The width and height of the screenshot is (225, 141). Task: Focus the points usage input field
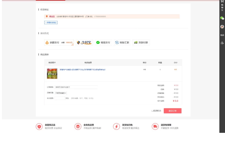(60, 98)
